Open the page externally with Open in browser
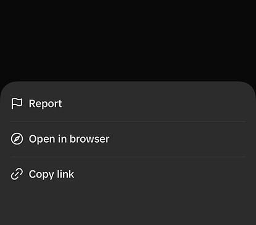The width and height of the screenshot is (256, 225). (x=128, y=139)
